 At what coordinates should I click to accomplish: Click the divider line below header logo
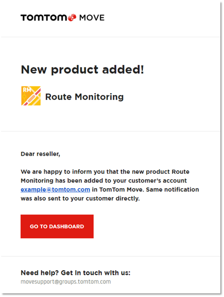(111, 37)
